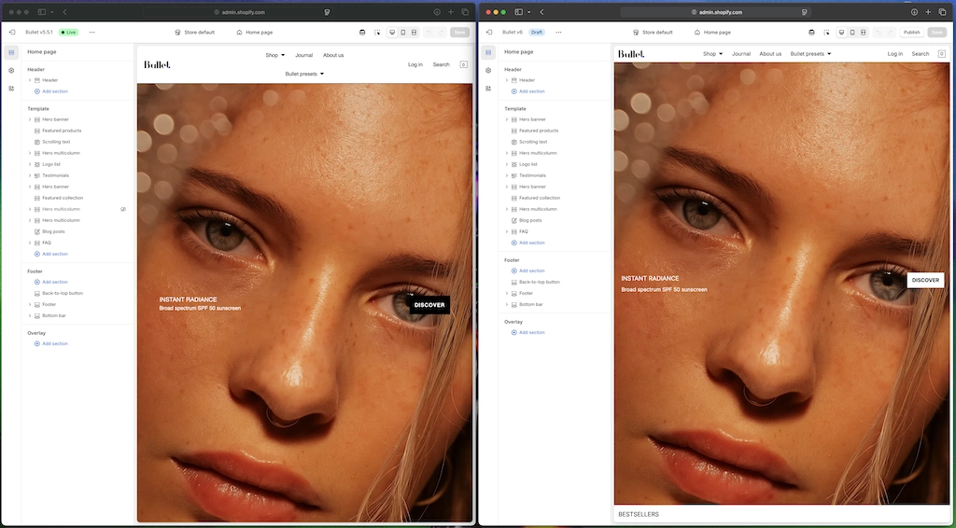The image size is (956, 528).
Task: Open three-dot menu next to Live badge
Action: point(92,33)
